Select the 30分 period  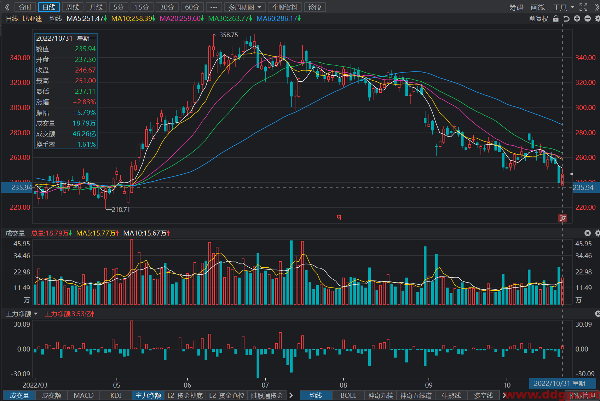click(167, 7)
